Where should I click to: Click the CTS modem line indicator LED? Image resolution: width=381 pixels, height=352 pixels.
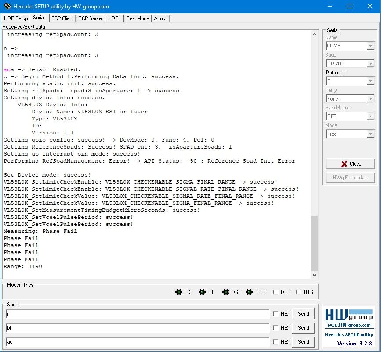[x=250, y=292]
